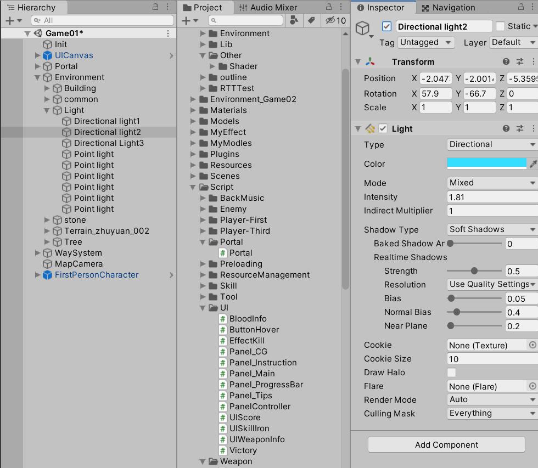Toggle the Light component enabled checkbox
The width and height of the screenshot is (538, 468).
pos(383,128)
